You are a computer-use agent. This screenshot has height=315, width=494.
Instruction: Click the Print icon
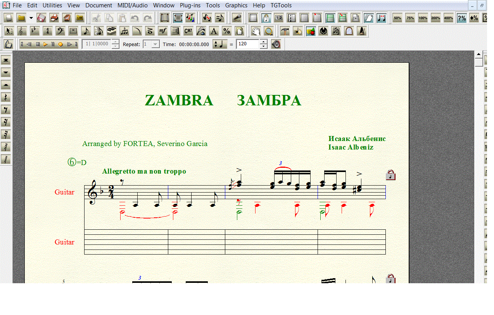(54, 18)
